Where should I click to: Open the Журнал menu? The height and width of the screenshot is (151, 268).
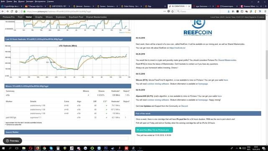tap(21, 1)
